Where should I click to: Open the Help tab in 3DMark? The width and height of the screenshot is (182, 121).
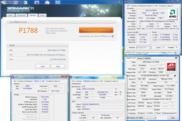[x=42, y=15]
